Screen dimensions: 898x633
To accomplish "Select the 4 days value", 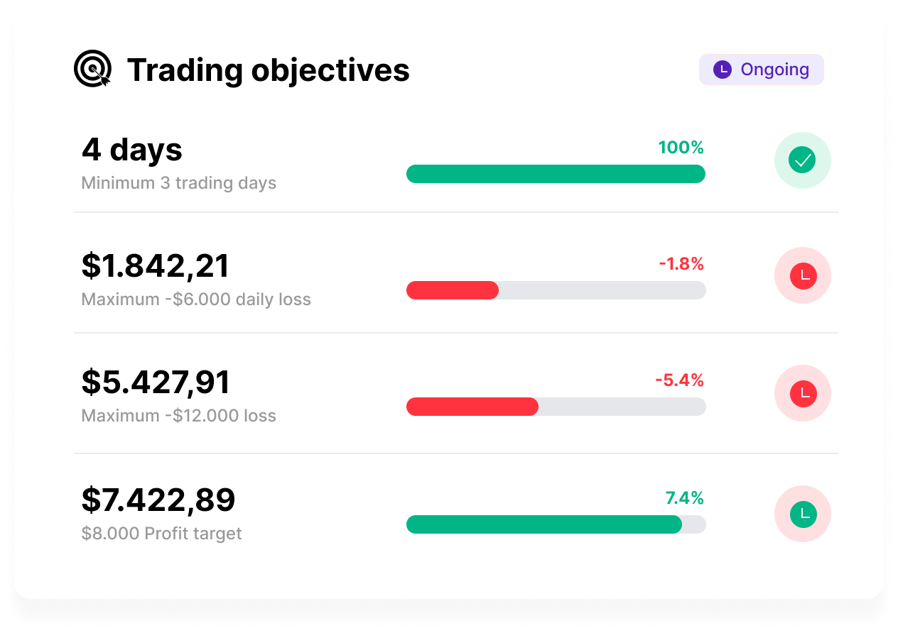I will 132,150.
